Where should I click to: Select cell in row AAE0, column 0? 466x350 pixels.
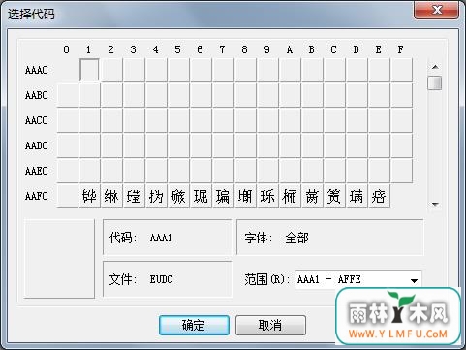(67, 171)
